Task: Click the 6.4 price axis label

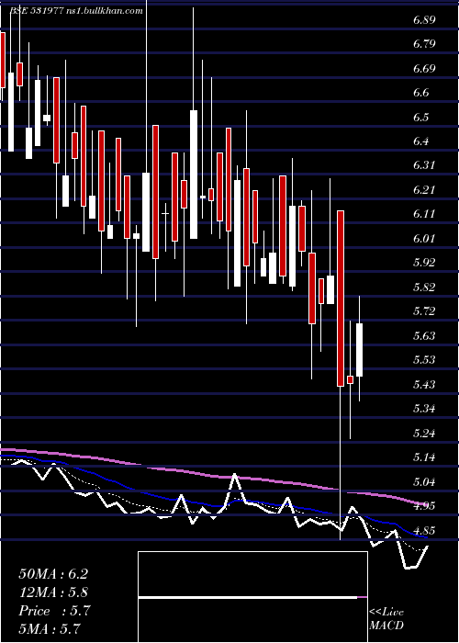Action: tap(421, 141)
